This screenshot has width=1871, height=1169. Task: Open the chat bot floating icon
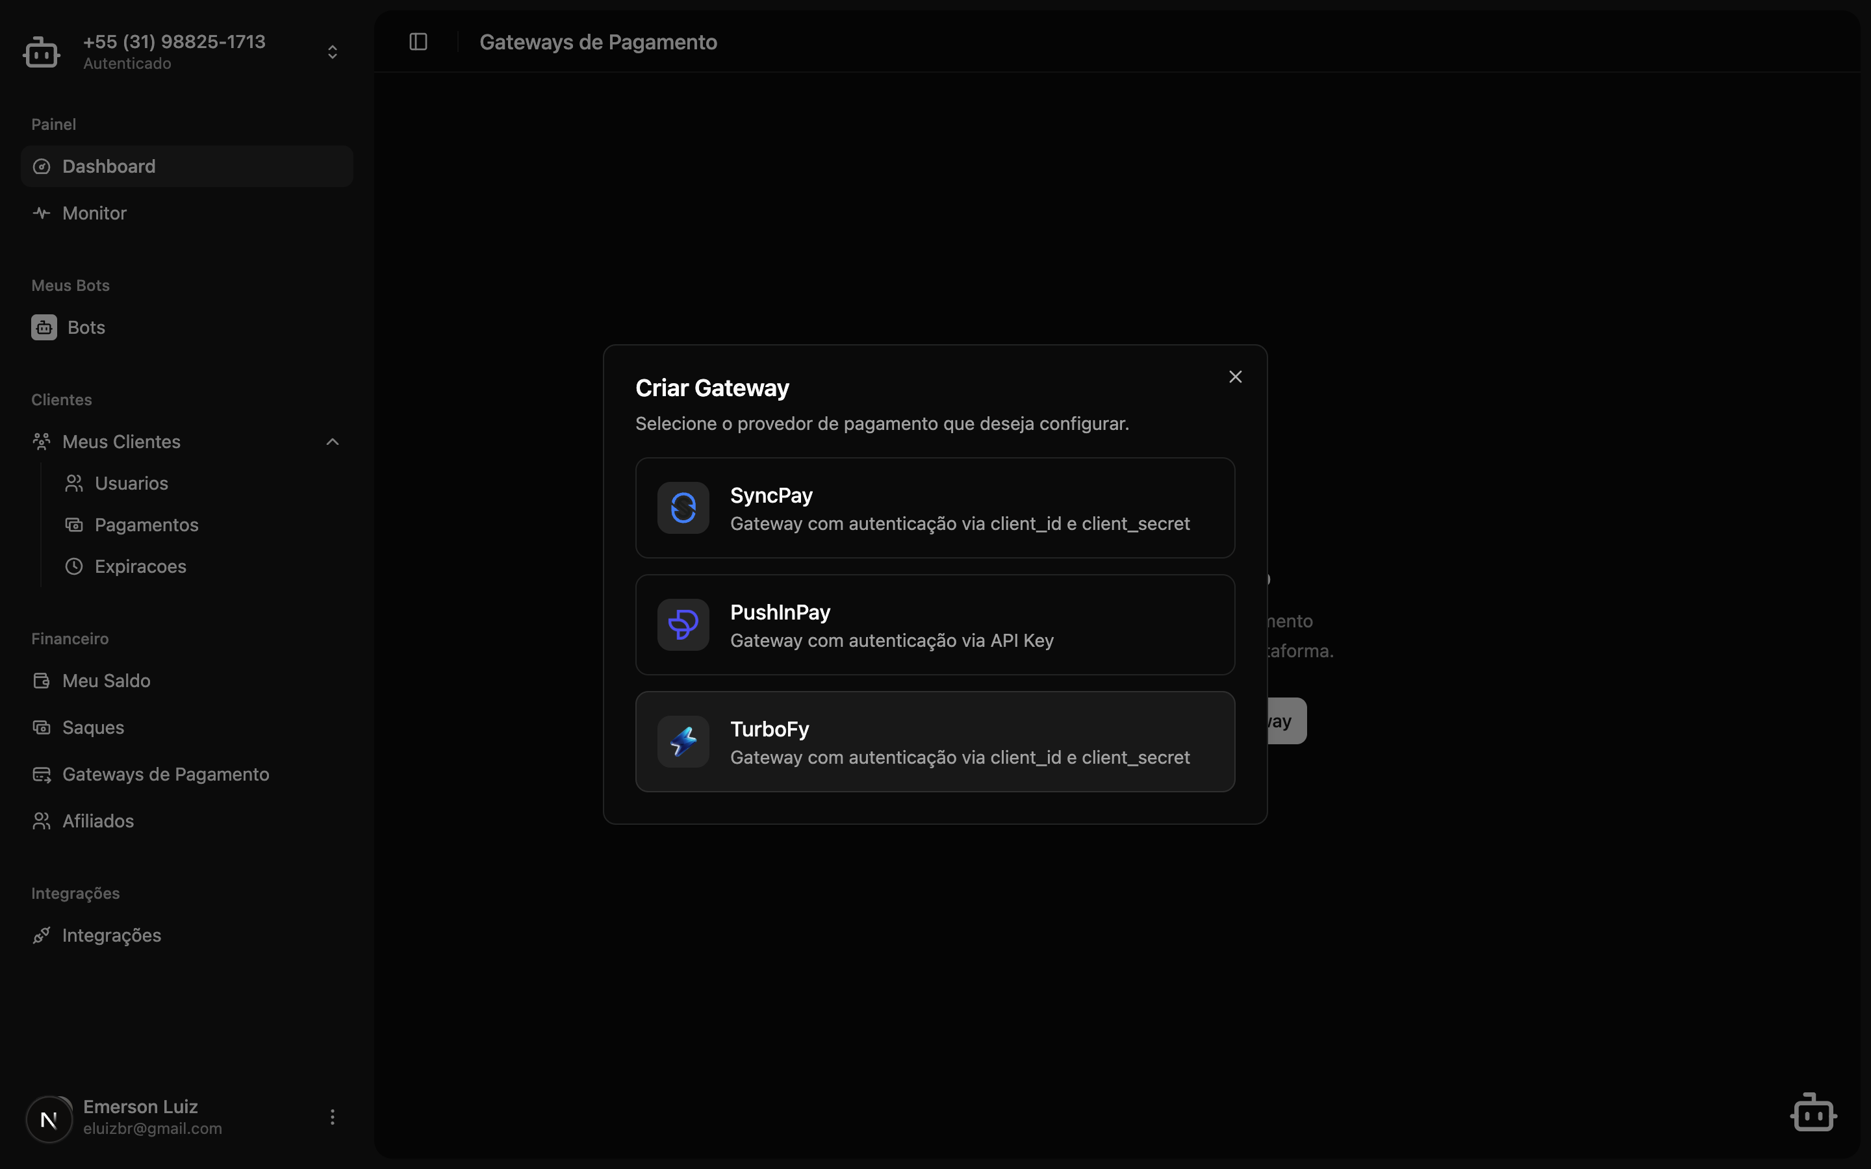(1814, 1112)
